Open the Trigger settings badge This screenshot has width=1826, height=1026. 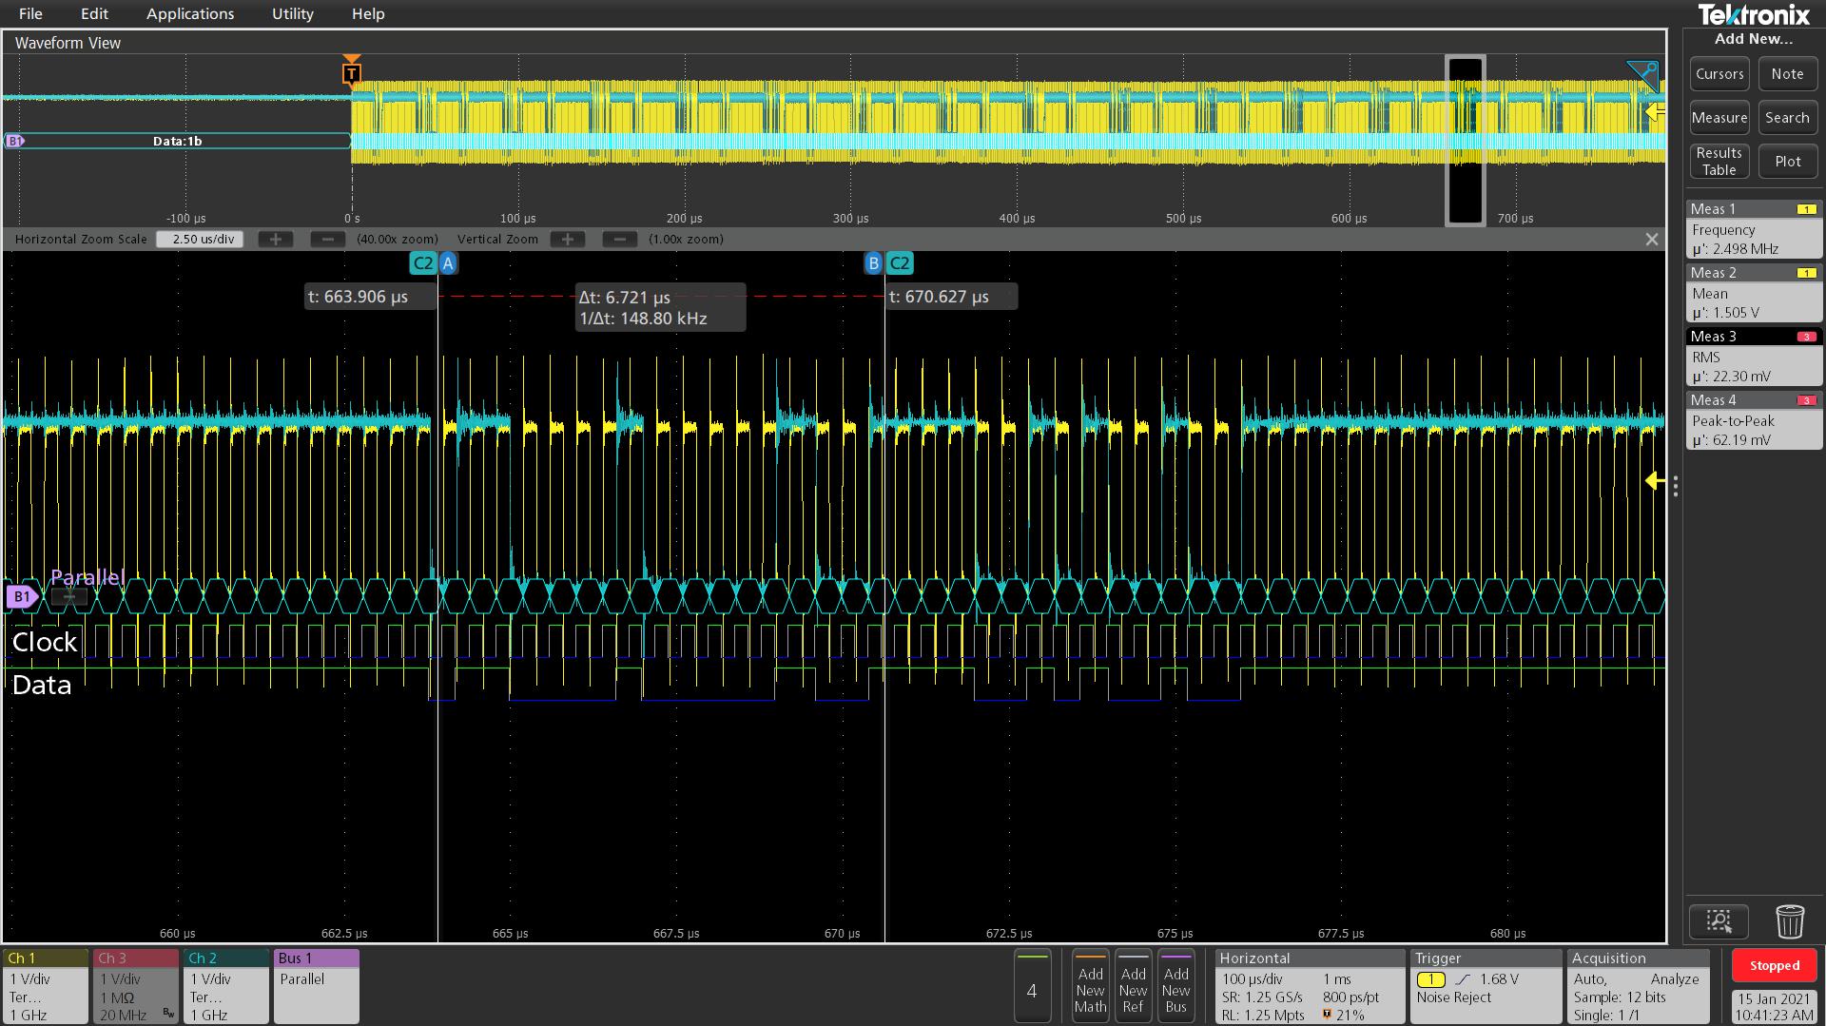pos(1485,986)
